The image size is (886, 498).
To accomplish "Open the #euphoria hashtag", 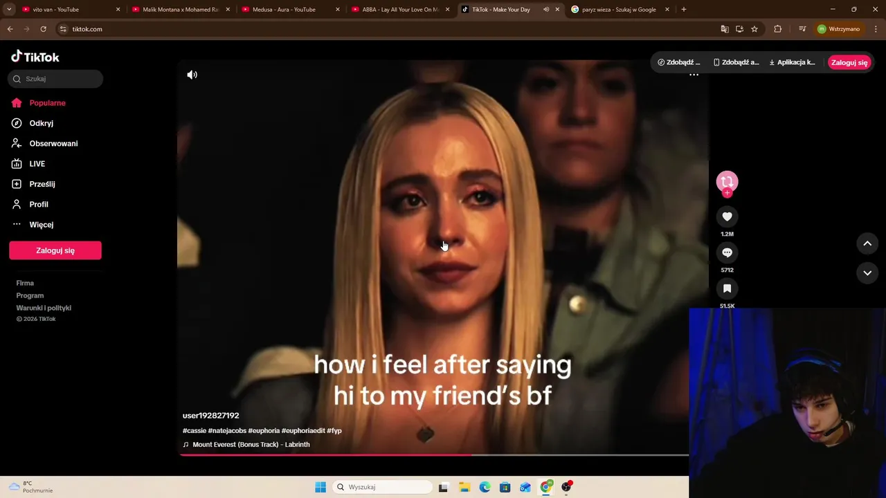I will click(264, 431).
